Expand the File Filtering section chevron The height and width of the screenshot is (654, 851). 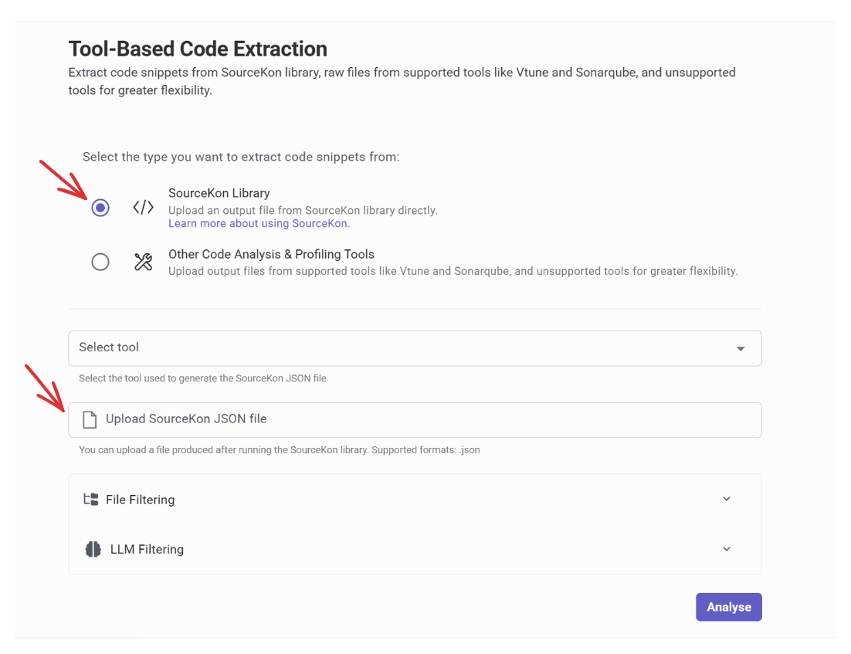726,499
